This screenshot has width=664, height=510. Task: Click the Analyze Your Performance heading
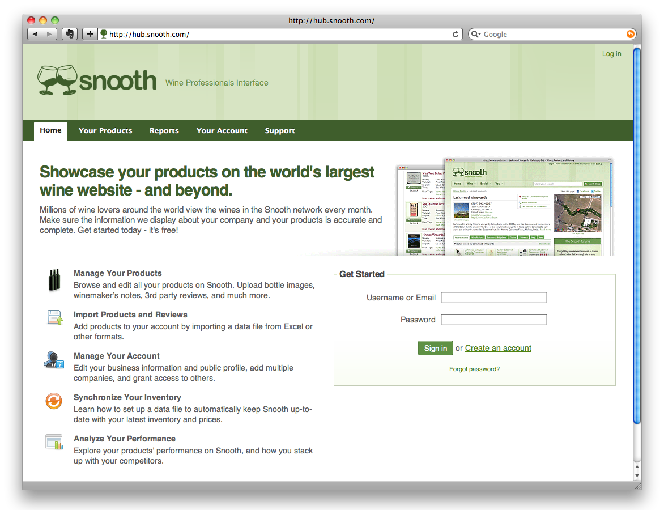click(x=125, y=439)
